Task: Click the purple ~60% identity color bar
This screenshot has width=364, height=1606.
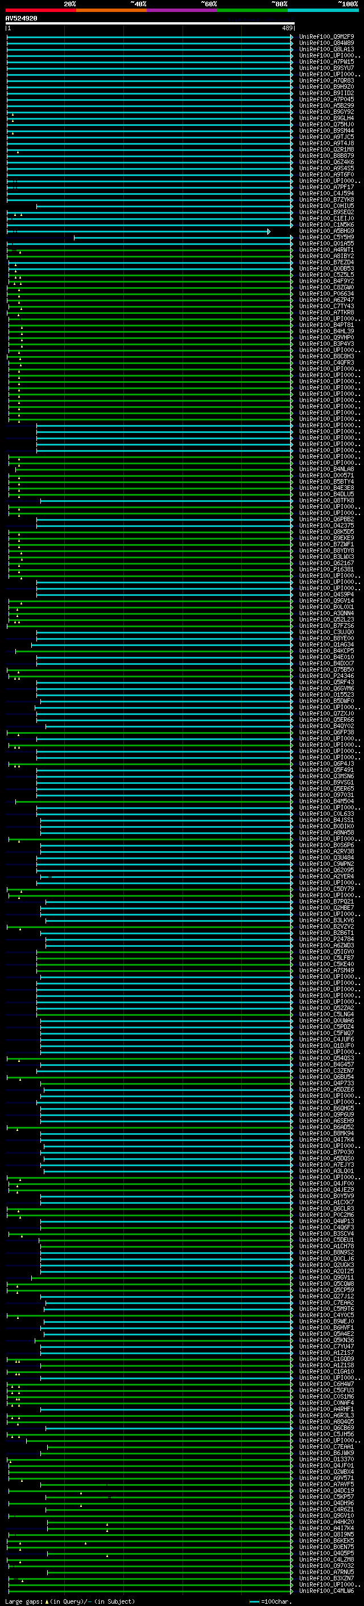Action: point(181,10)
